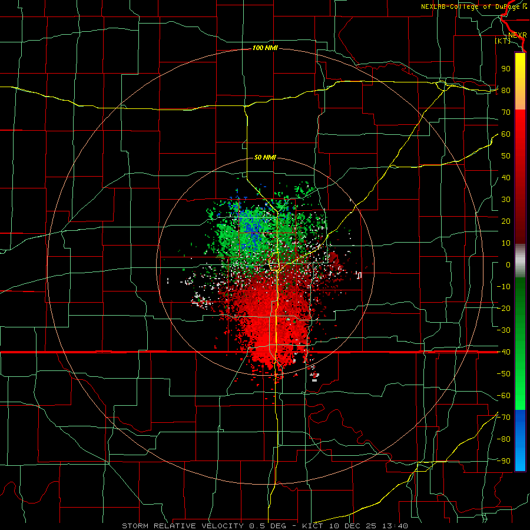Click the -10 scale value
Viewport: 530px width, 530px height.
tap(503, 287)
